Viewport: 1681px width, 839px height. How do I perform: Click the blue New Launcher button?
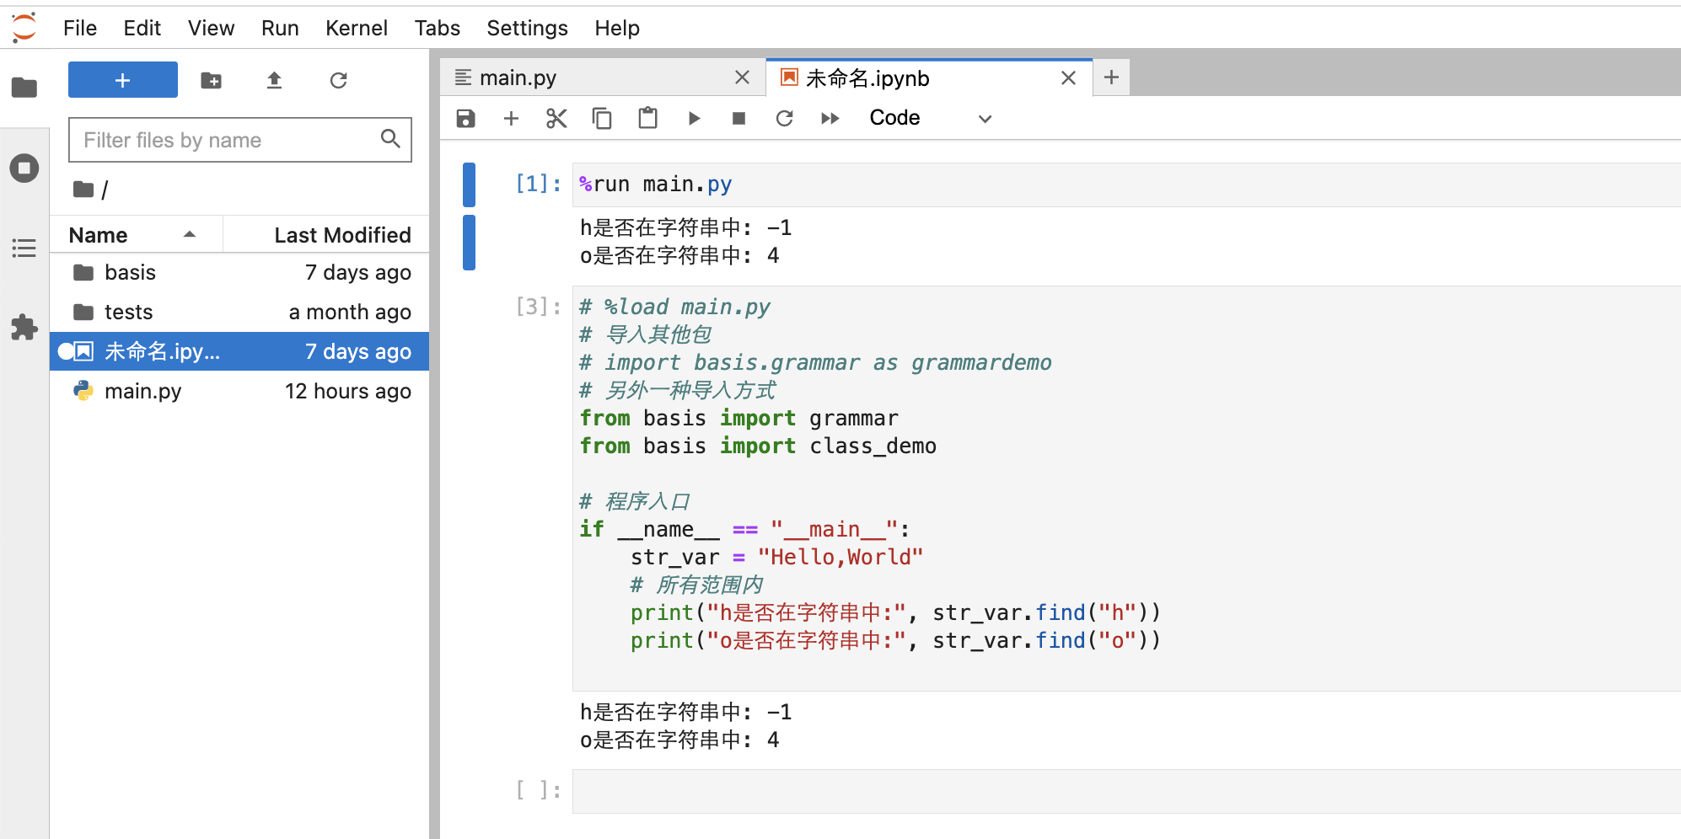point(123,81)
